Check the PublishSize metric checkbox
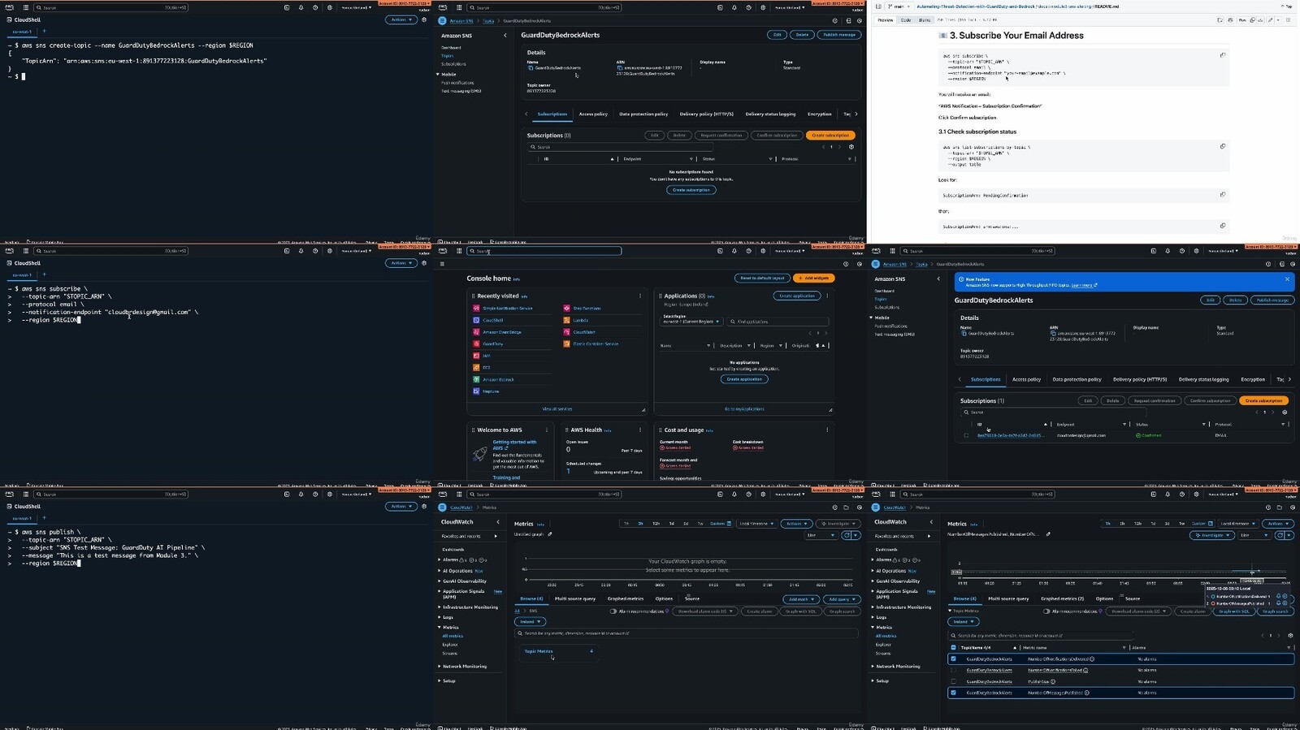 (x=953, y=681)
